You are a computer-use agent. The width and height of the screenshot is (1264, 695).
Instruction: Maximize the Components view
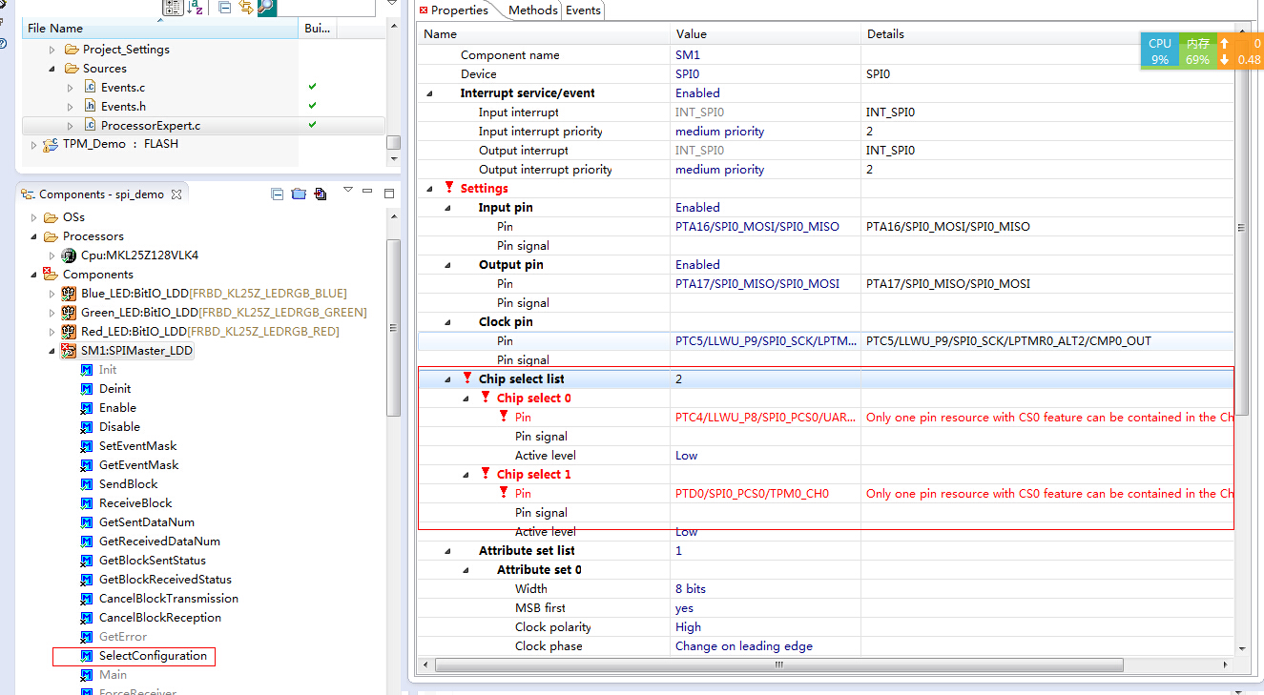389,193
